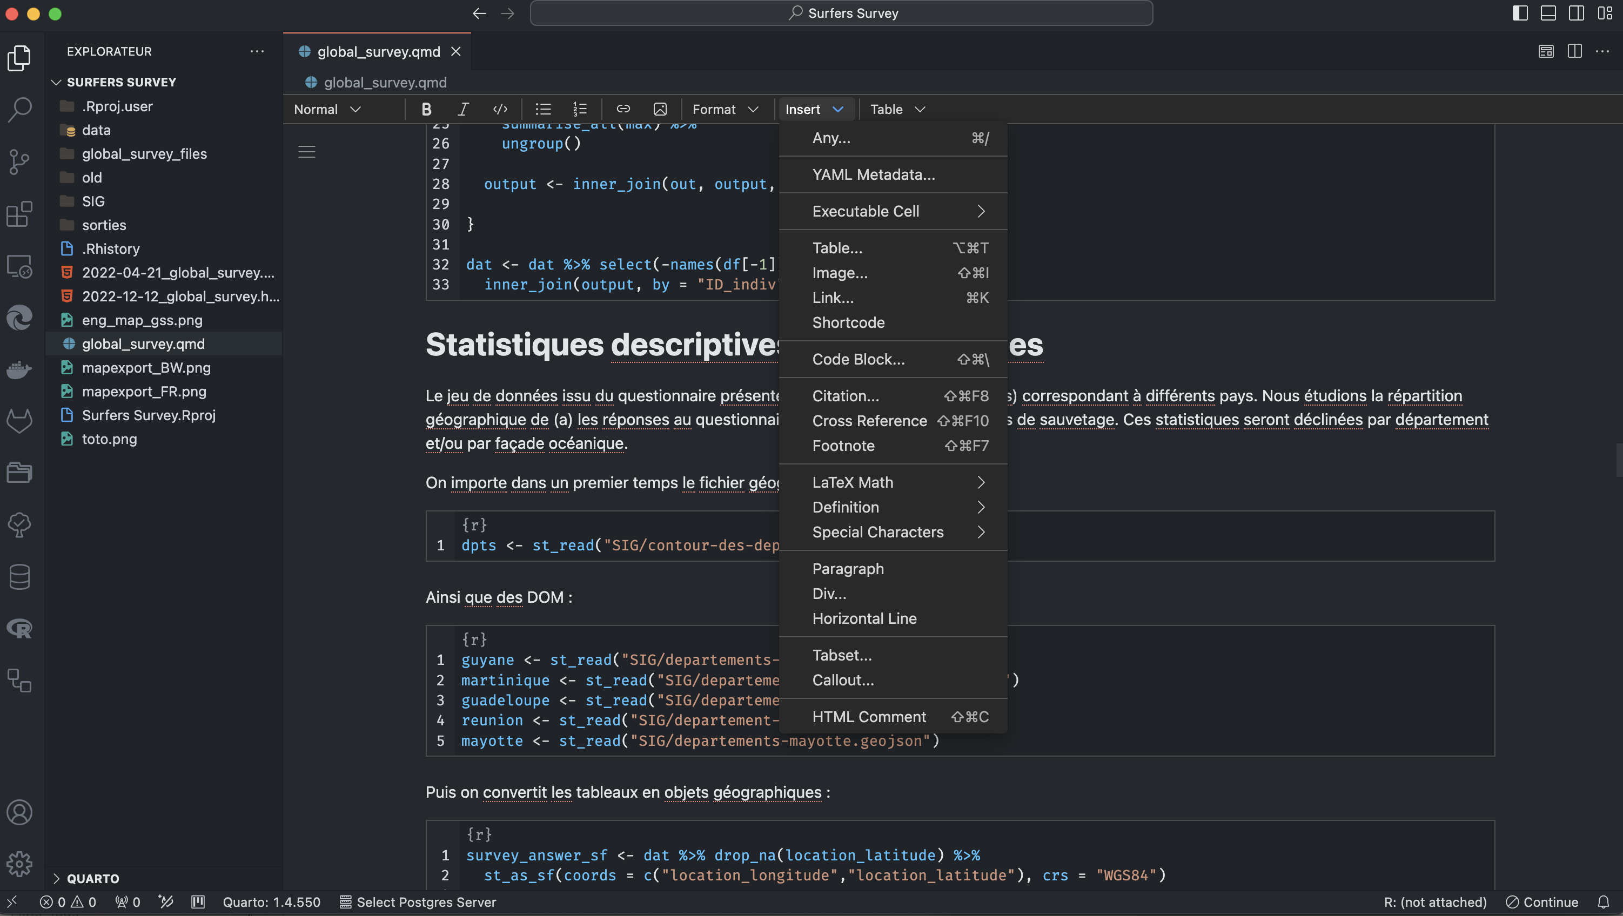The height and width of the screenshot is (916, 1623).
Task: Click the numbered list toolbar icon
Action: [x=580, y=110]
